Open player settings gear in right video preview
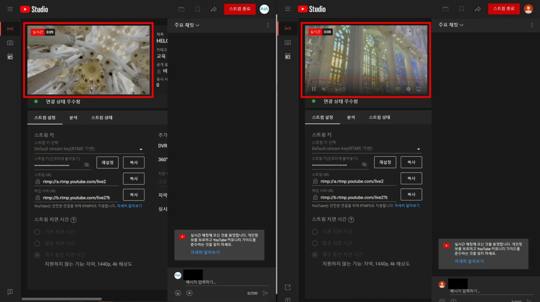 point(408,89)
